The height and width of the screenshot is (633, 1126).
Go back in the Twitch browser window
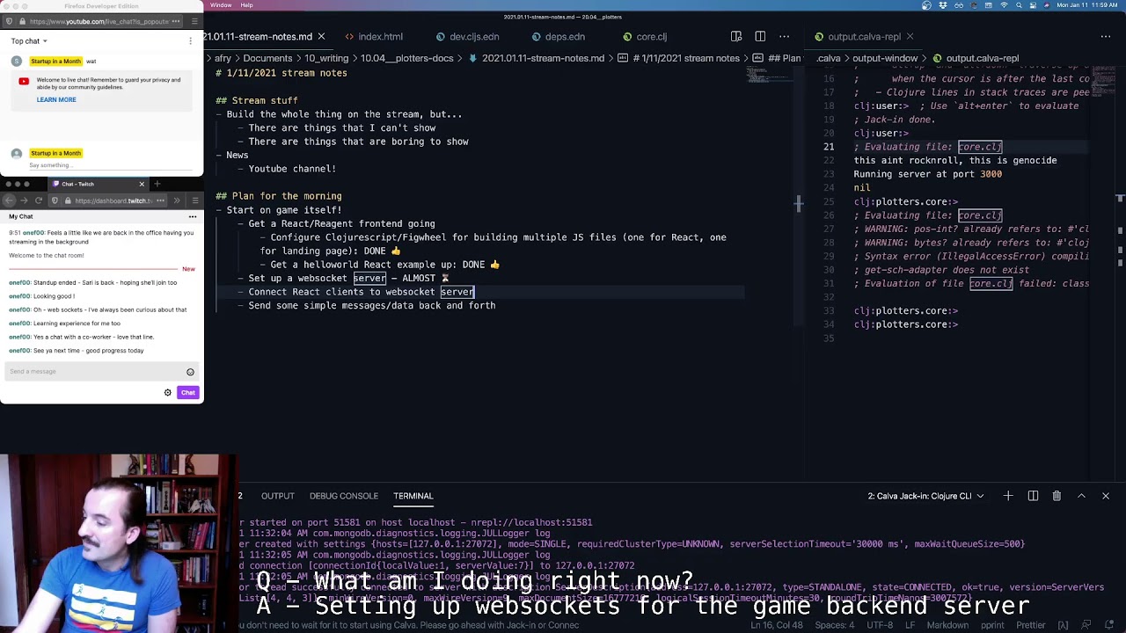pyautogui.click(x=10, y=200)
